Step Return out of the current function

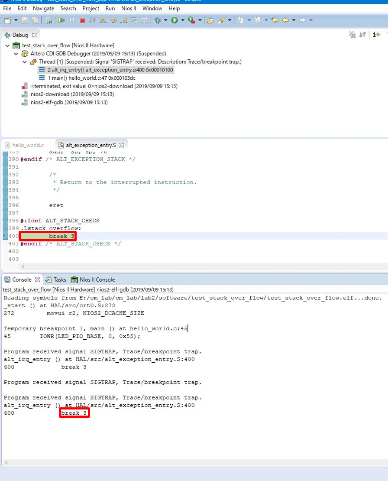124,20
